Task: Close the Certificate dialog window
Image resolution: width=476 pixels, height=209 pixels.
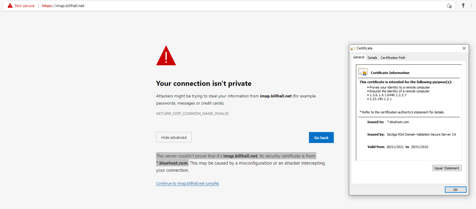Action: pos(464,48)
